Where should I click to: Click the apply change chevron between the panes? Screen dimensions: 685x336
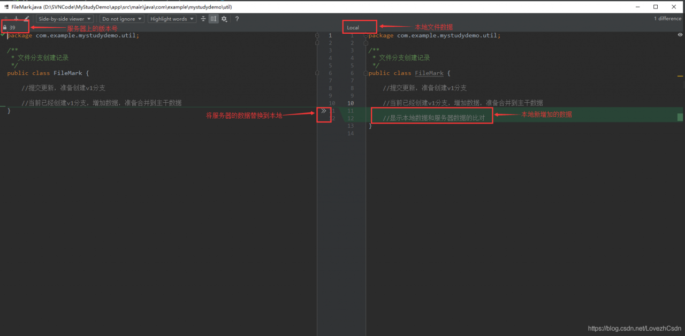[x=323, y=110]
